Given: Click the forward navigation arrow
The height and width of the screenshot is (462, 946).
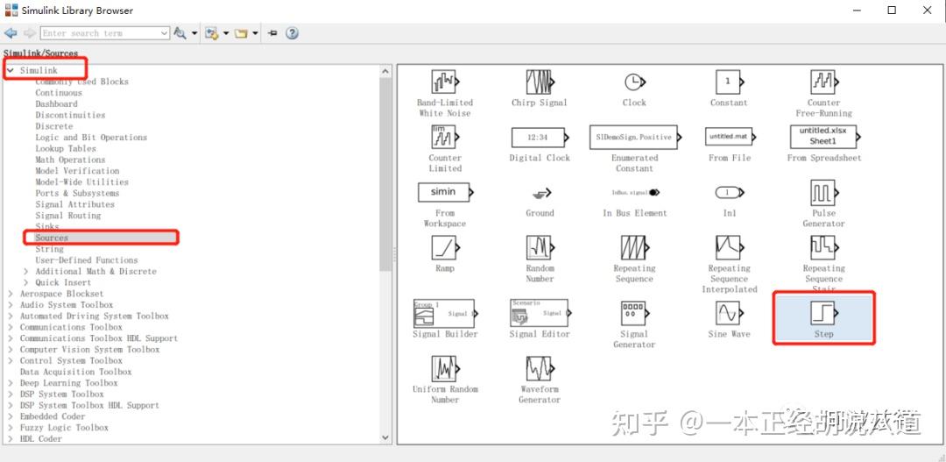Looking at the screenshot, I should 30,33.
